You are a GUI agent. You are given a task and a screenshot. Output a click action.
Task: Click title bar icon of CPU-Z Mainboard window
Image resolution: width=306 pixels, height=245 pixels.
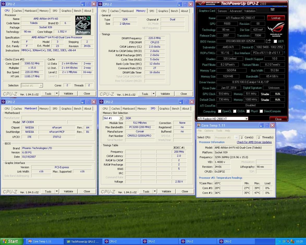[3, 102]
